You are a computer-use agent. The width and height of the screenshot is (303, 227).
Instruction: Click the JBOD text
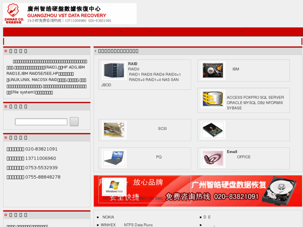pos(106,85)
